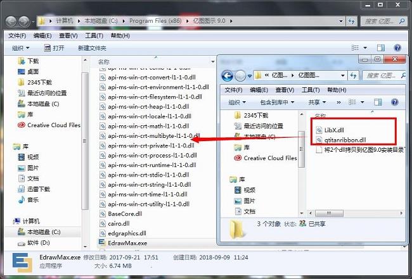Select 最近访问的位置 in the main window sidebar
412x279 pixels.
pyautogui.click(x=42, y=93)
